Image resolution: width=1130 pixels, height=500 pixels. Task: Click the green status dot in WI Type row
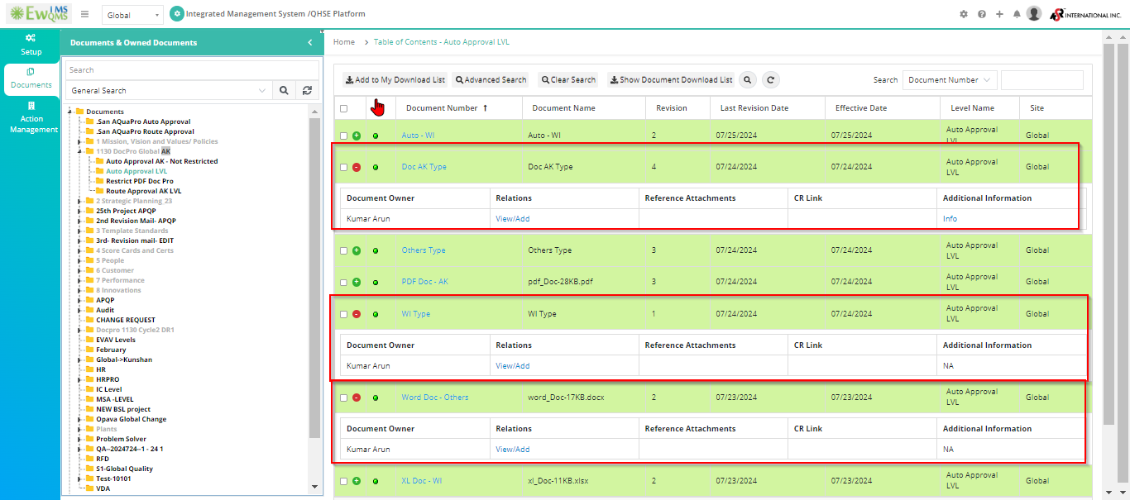(376, 314)
